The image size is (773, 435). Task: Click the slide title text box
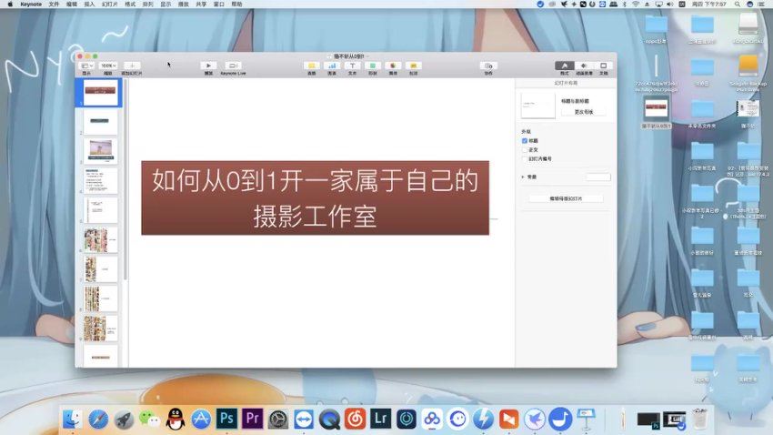pyautogui.click(x=315, y=197)
